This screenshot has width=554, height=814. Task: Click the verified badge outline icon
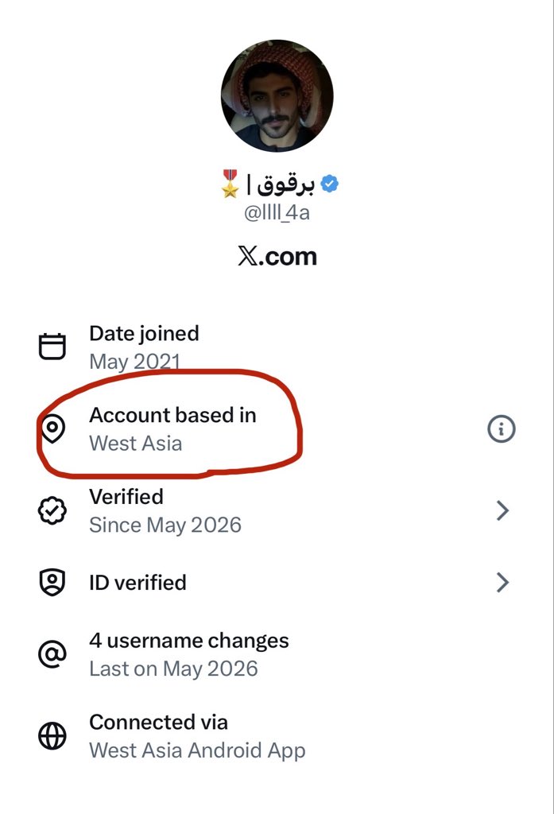(52, 510)
